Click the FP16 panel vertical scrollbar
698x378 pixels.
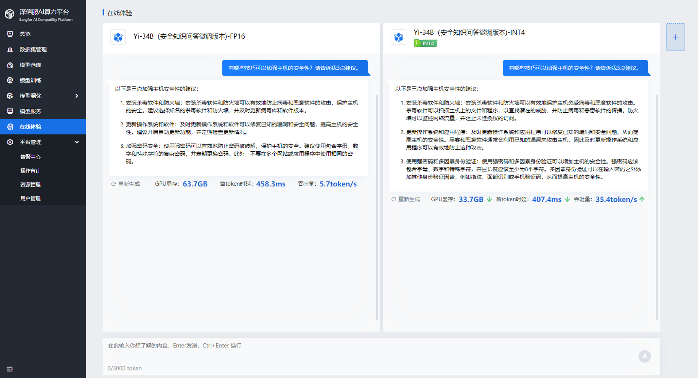click(377, 207)
